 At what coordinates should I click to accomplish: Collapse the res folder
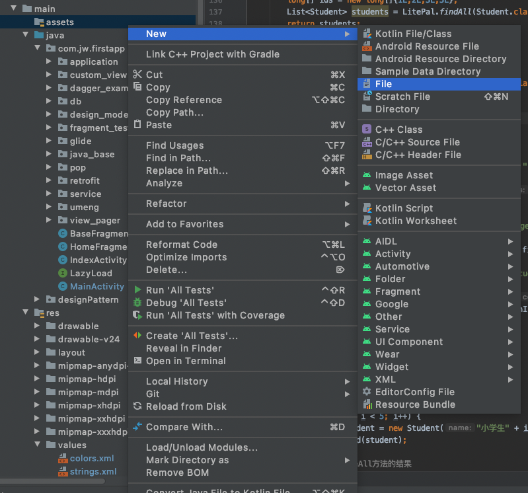pos(25,312)
